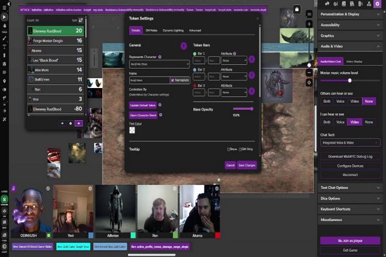
Task: Open Bar 2 Attribute dropdown
Action: point(234,76)
